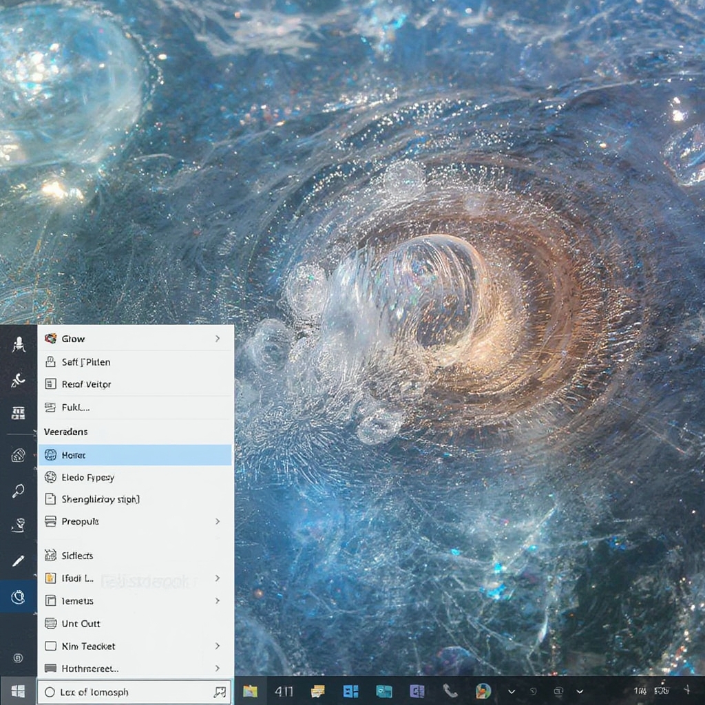Open the phone icon on the taskbar

click(451, 691)
